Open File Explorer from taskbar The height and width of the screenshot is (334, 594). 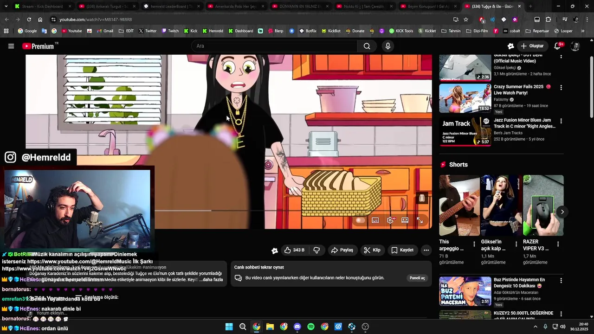coord(270,327)
